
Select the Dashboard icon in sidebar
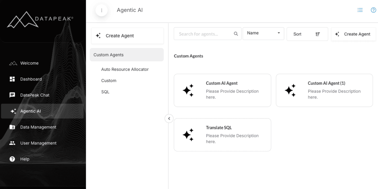tap(12, 79)
